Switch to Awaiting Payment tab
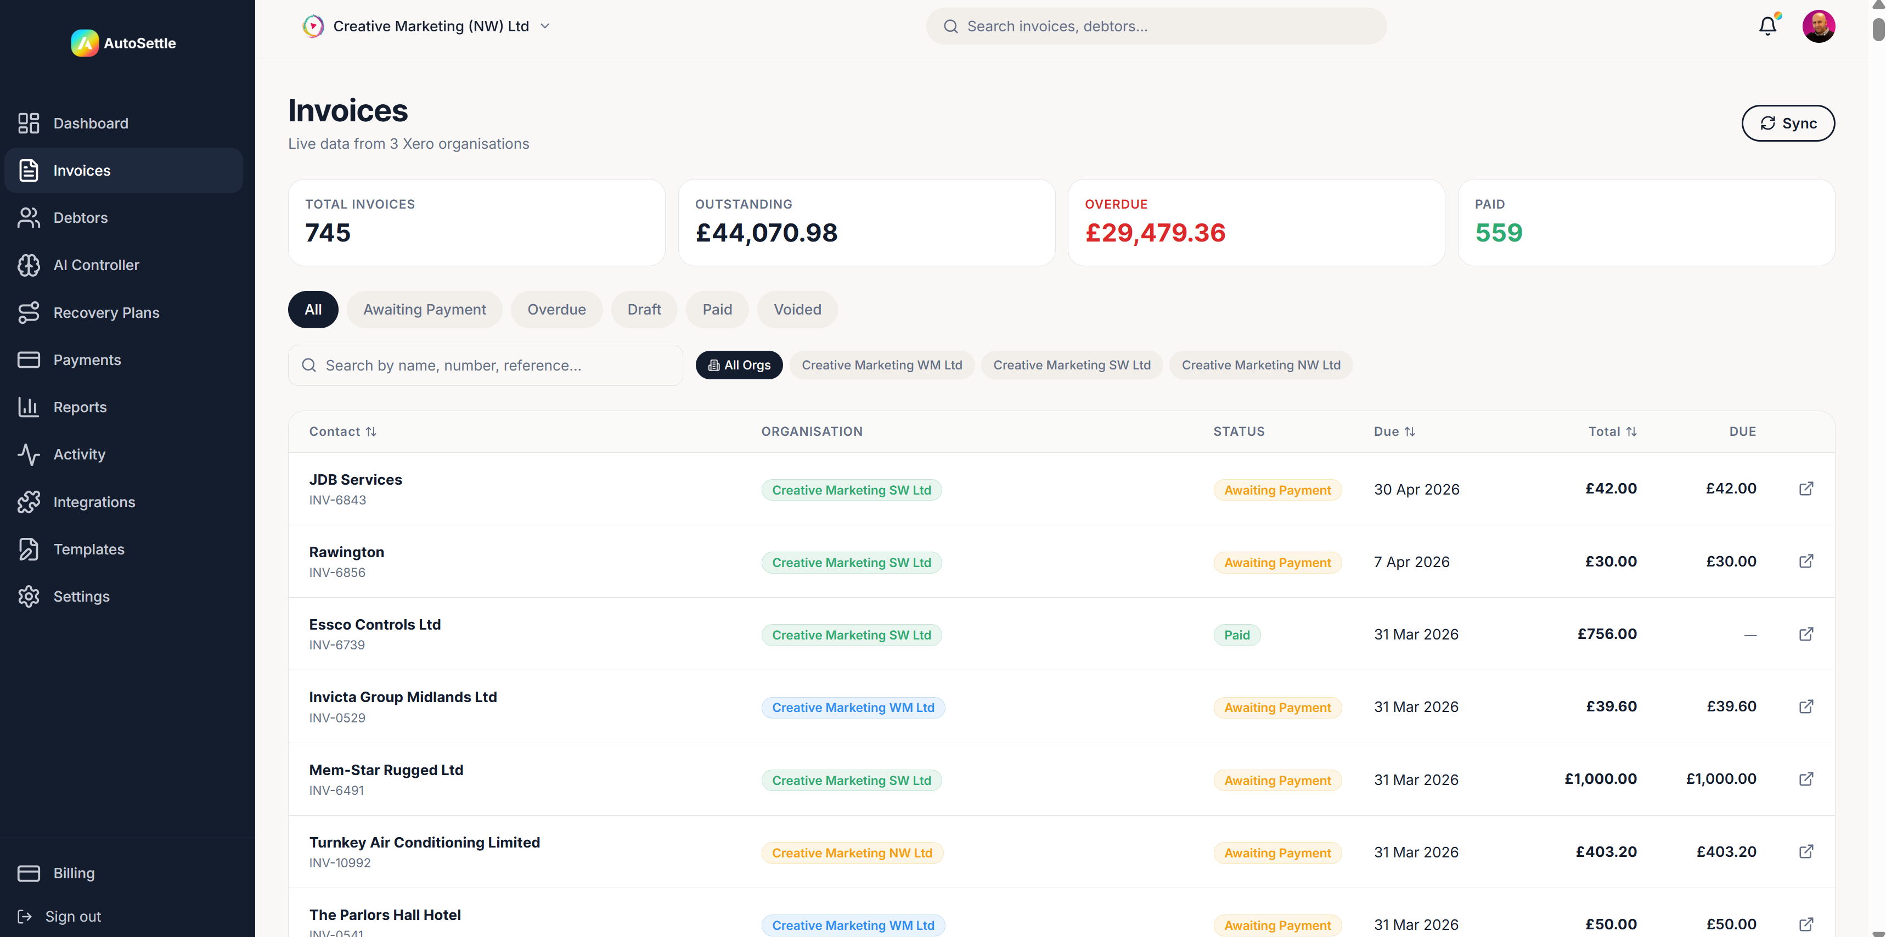Image resolution: width=1886 pixels, height=937 pixels. click(x=424, y=309)
